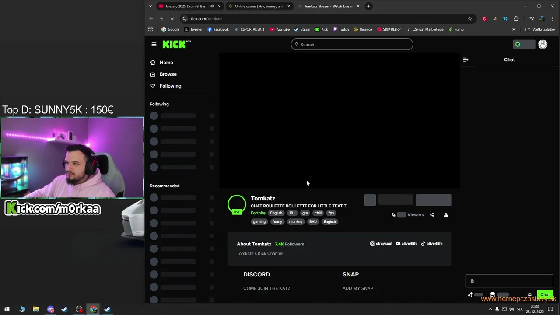Screen dimensions: 560x315
Task: Go back in browser history
Action: (x=151, y=19)
